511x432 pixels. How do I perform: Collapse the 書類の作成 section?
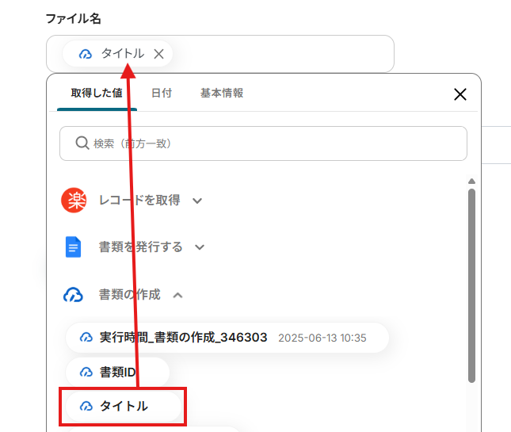coord(177,296)
